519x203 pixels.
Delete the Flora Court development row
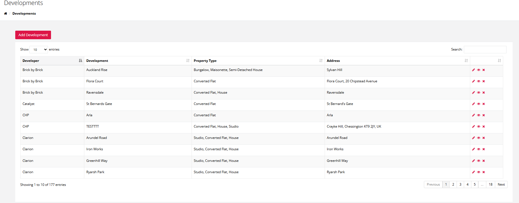pyautogui.click(x=484, y=81)
